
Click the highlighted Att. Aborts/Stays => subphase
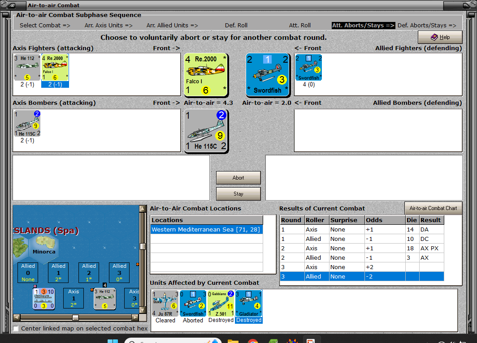coord(363,26)
